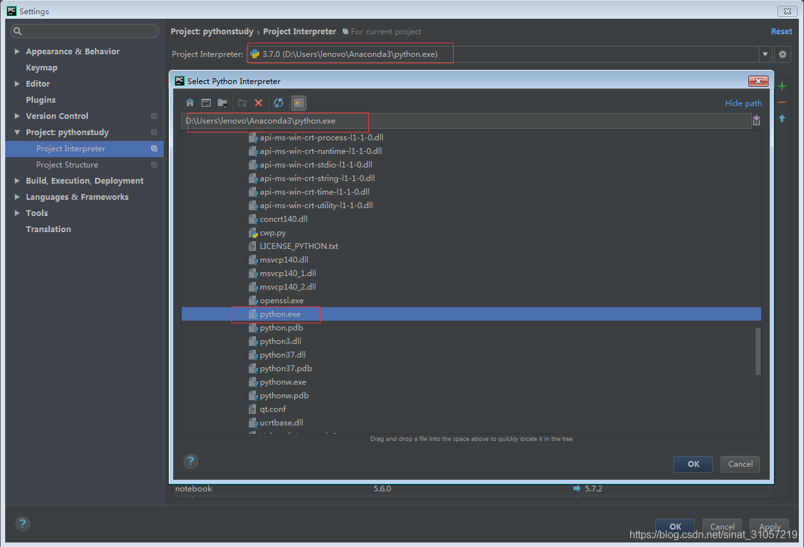Click pythonstudy breadcrumb in Settings header
Viewport: 804px width, 547px height.
212,31
